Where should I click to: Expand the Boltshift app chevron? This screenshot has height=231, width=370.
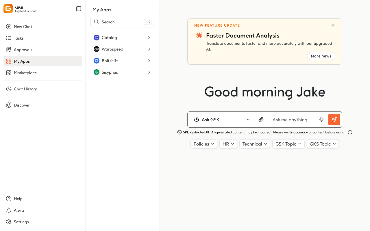click(149, 61)
